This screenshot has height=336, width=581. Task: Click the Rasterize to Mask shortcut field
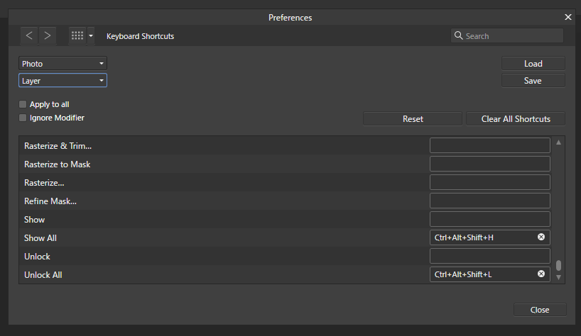click(489, 164)
